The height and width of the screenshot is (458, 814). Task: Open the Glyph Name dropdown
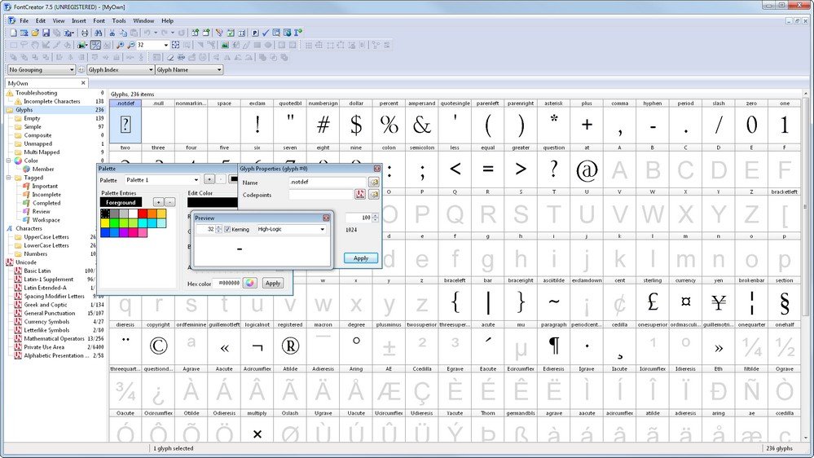[x=189, y=69]
